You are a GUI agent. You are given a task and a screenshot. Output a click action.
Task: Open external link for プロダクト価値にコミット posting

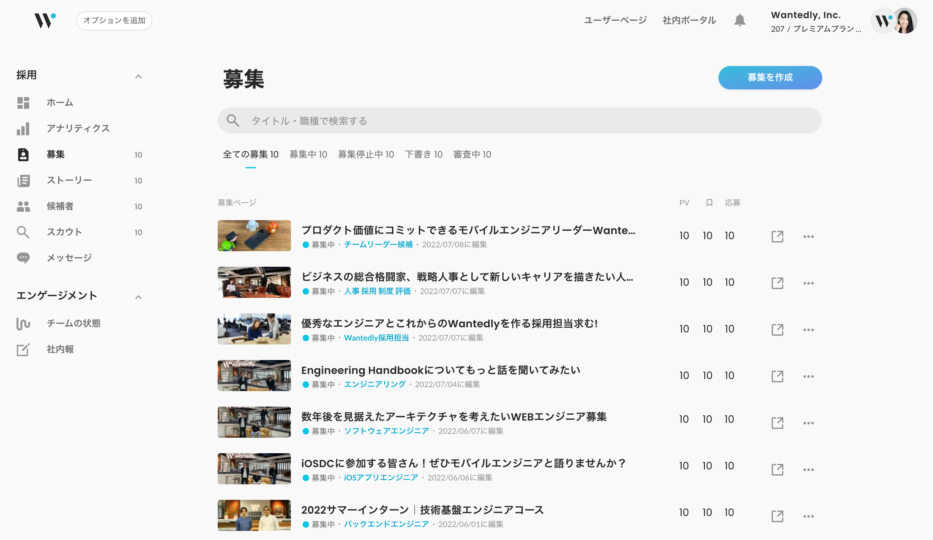coord(777,236)
